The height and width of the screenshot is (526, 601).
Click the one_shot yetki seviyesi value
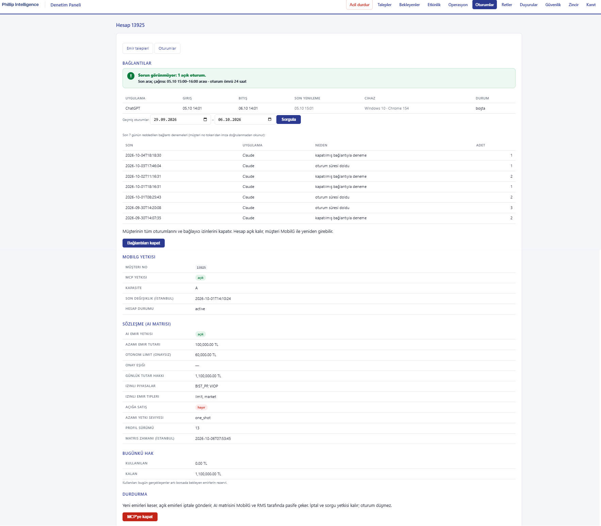pyautogui.click(x=203, y=418)
